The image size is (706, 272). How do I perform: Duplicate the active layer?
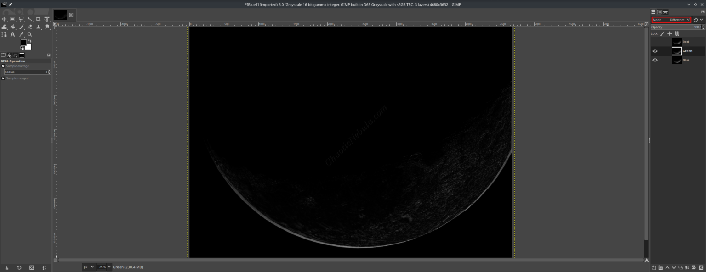click(x=681, y=267)
